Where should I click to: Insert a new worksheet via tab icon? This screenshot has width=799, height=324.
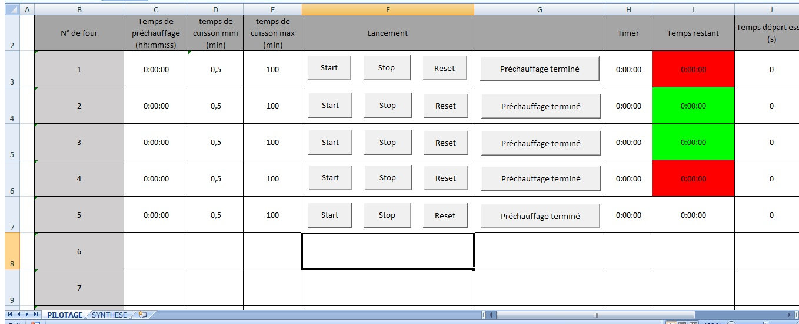click(142, 315)
